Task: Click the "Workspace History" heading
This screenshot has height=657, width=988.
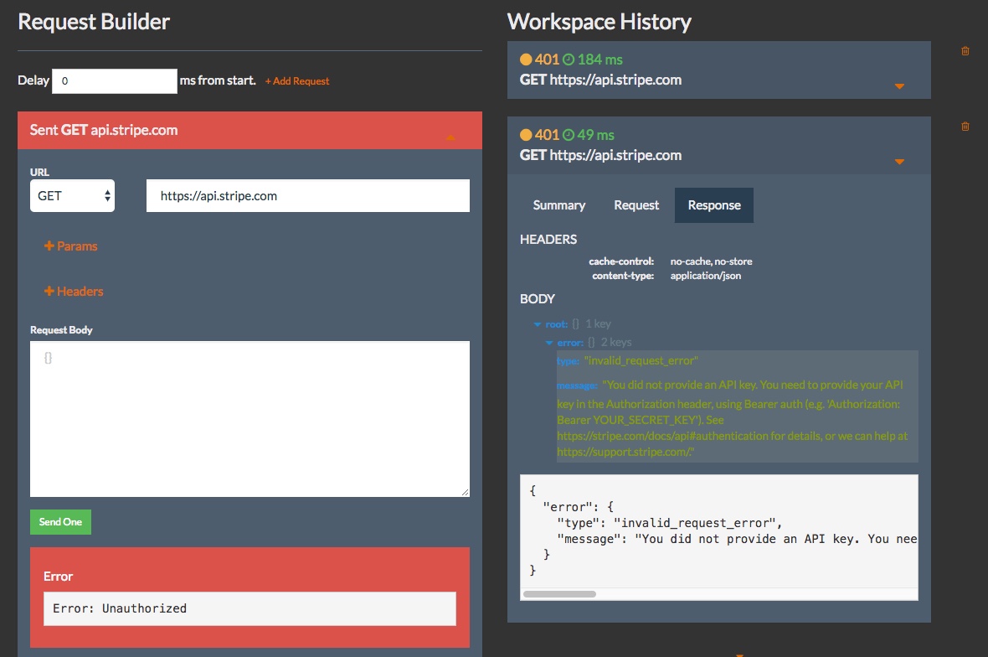Action: (599, 22)
